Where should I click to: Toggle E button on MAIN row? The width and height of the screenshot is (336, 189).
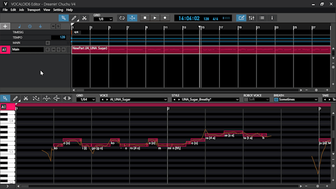point(47,43)
